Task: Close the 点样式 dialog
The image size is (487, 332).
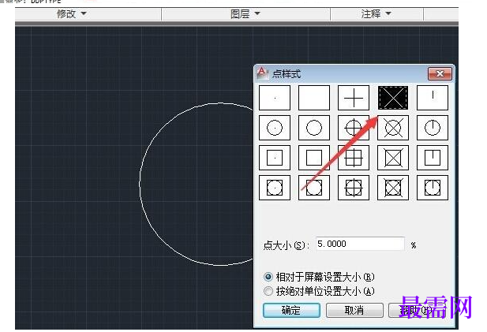Action: [x=440, y=74]
